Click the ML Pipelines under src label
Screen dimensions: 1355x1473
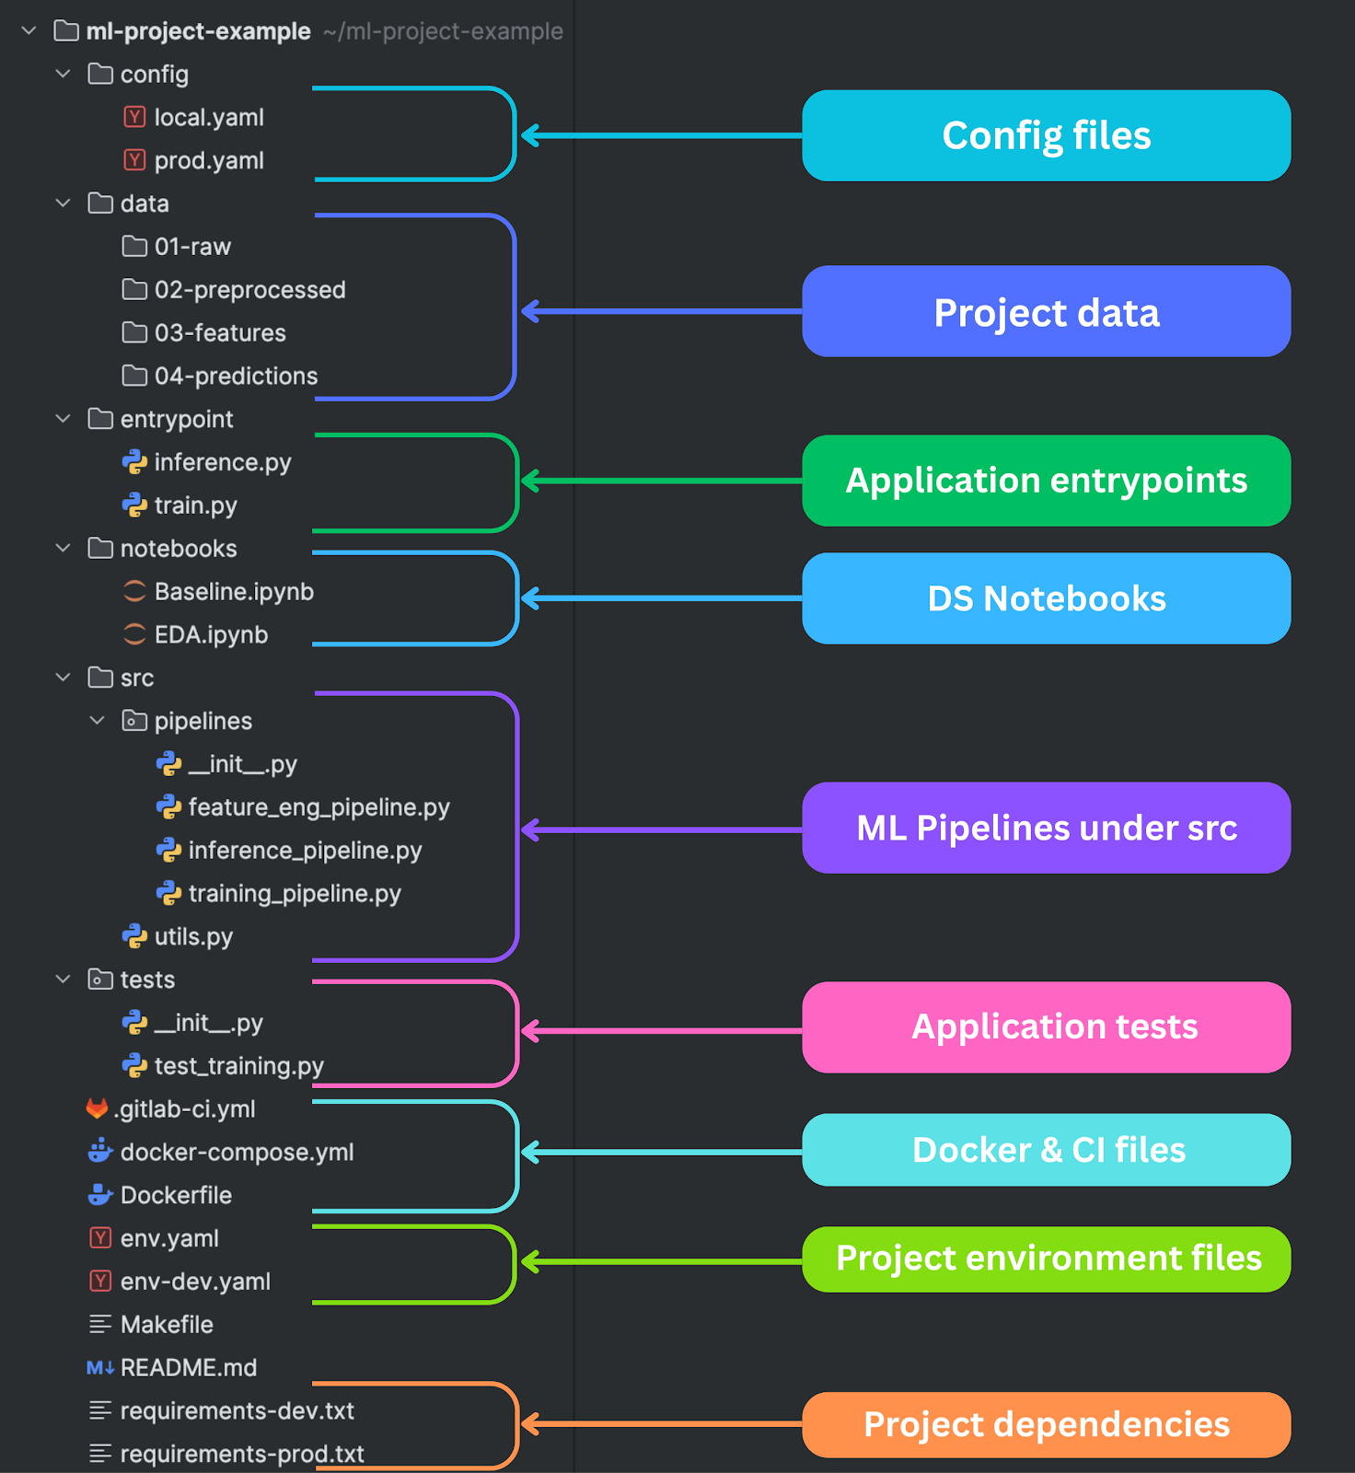point(1046,827)
